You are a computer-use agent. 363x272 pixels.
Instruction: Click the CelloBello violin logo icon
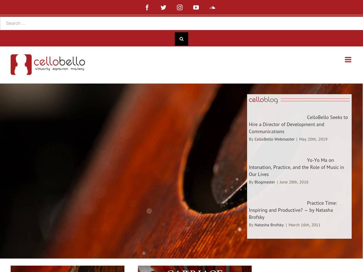point(21,64)
